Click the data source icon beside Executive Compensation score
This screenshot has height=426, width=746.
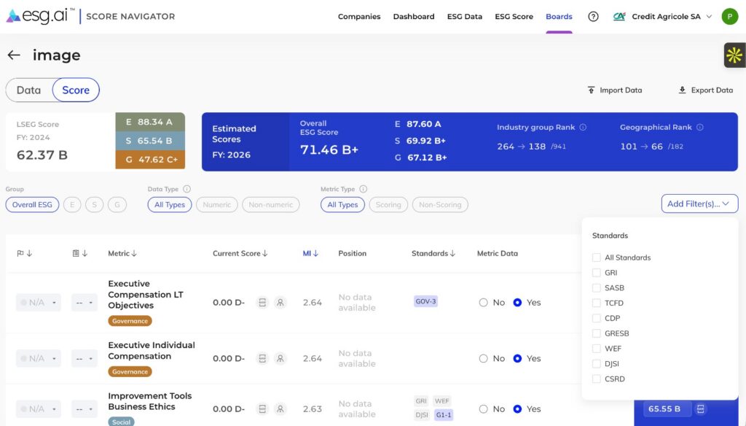[x=263, y=302]
